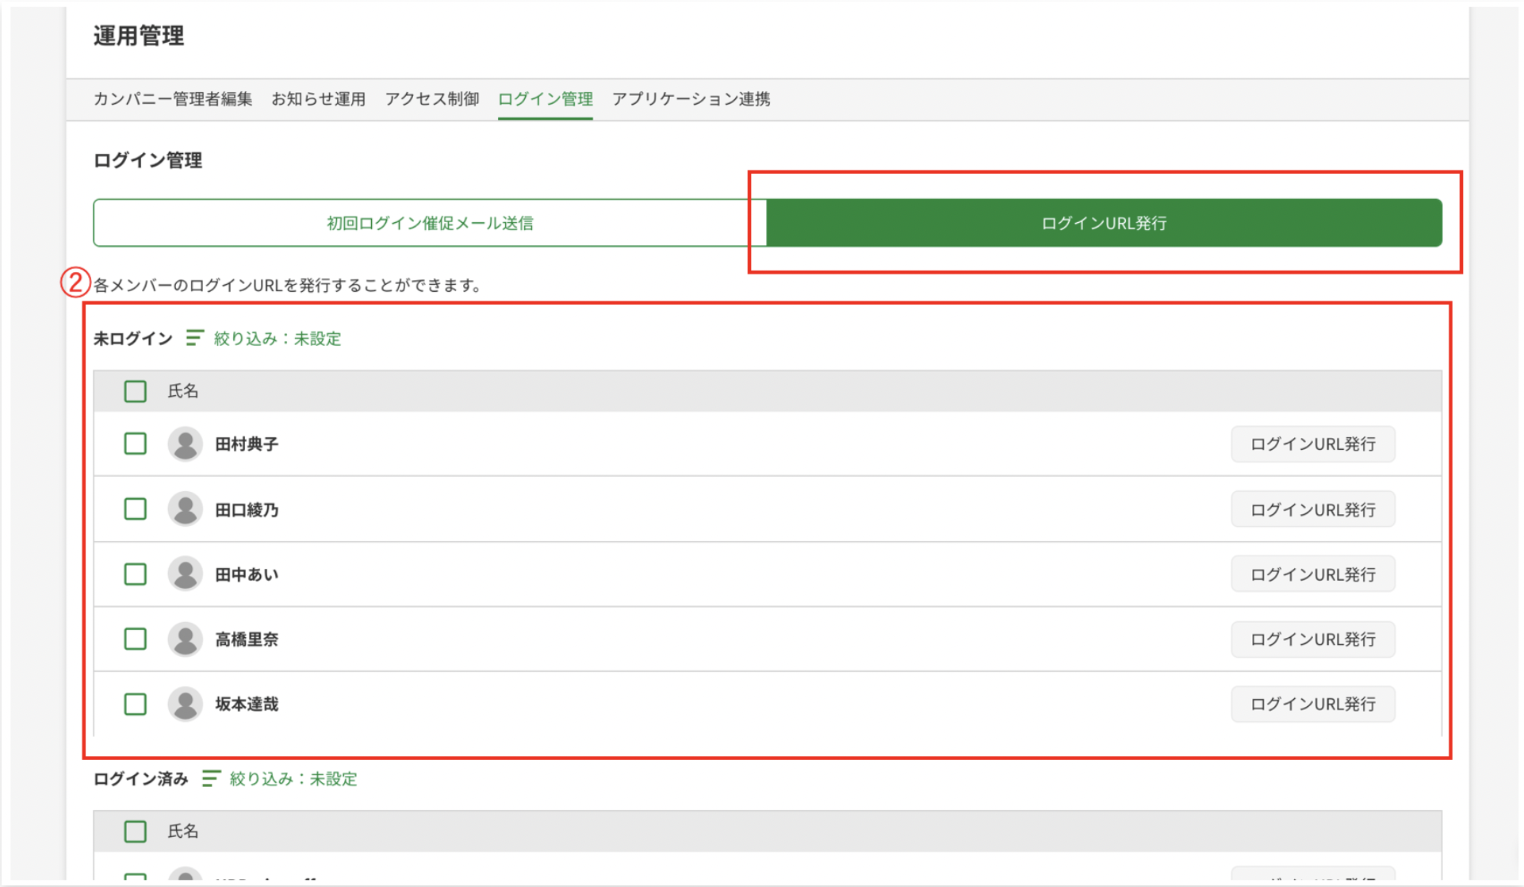Open 絞り込み：未設定 filter for ログイン済み
Image resolution: width=1524 pixels, height=887 pixels.
(293, 779)
